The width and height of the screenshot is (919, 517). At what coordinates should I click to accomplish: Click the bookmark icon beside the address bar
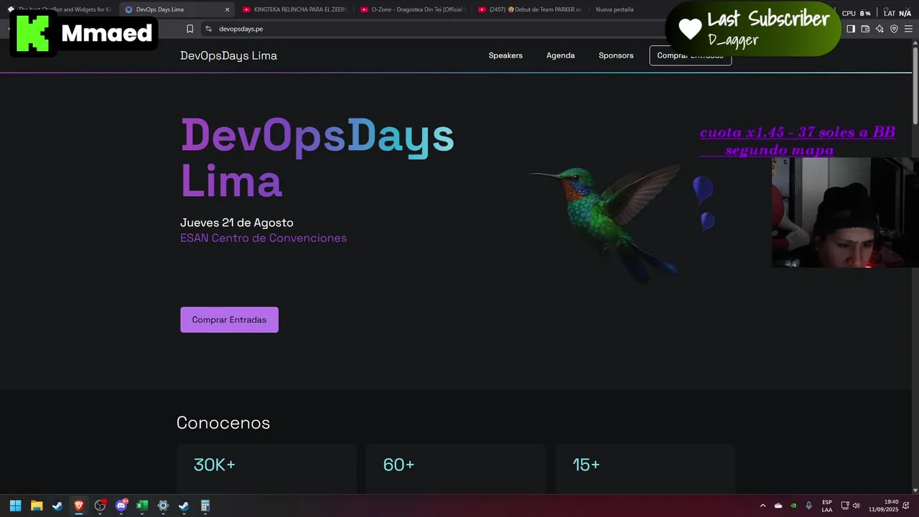coord(190,29)
